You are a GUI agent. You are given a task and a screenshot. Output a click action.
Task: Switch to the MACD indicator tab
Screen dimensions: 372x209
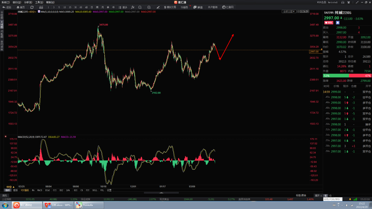(40, 190)
